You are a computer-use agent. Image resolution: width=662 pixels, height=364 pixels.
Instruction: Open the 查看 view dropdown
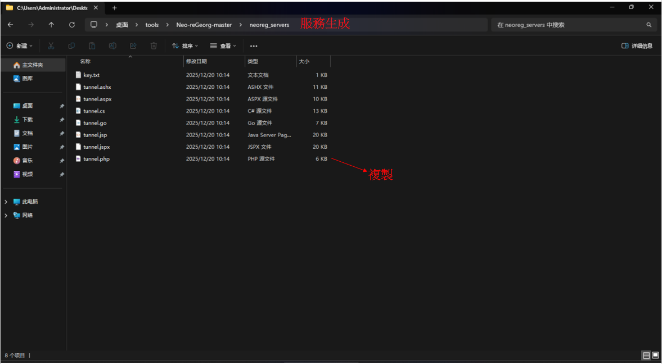click(223, 46)
